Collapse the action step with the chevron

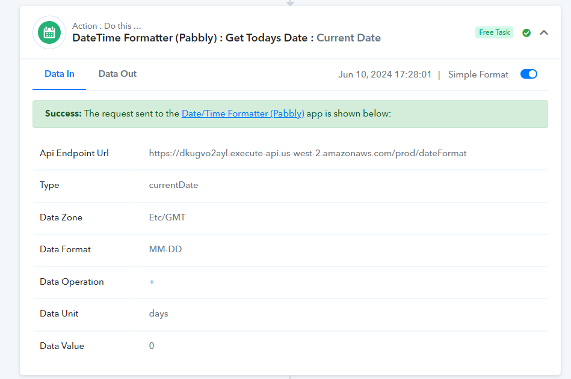tap(544, 32)
